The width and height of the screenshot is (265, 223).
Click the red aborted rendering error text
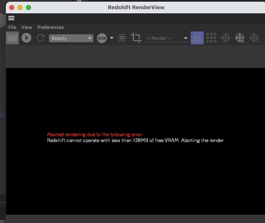[x=95, y=135]
